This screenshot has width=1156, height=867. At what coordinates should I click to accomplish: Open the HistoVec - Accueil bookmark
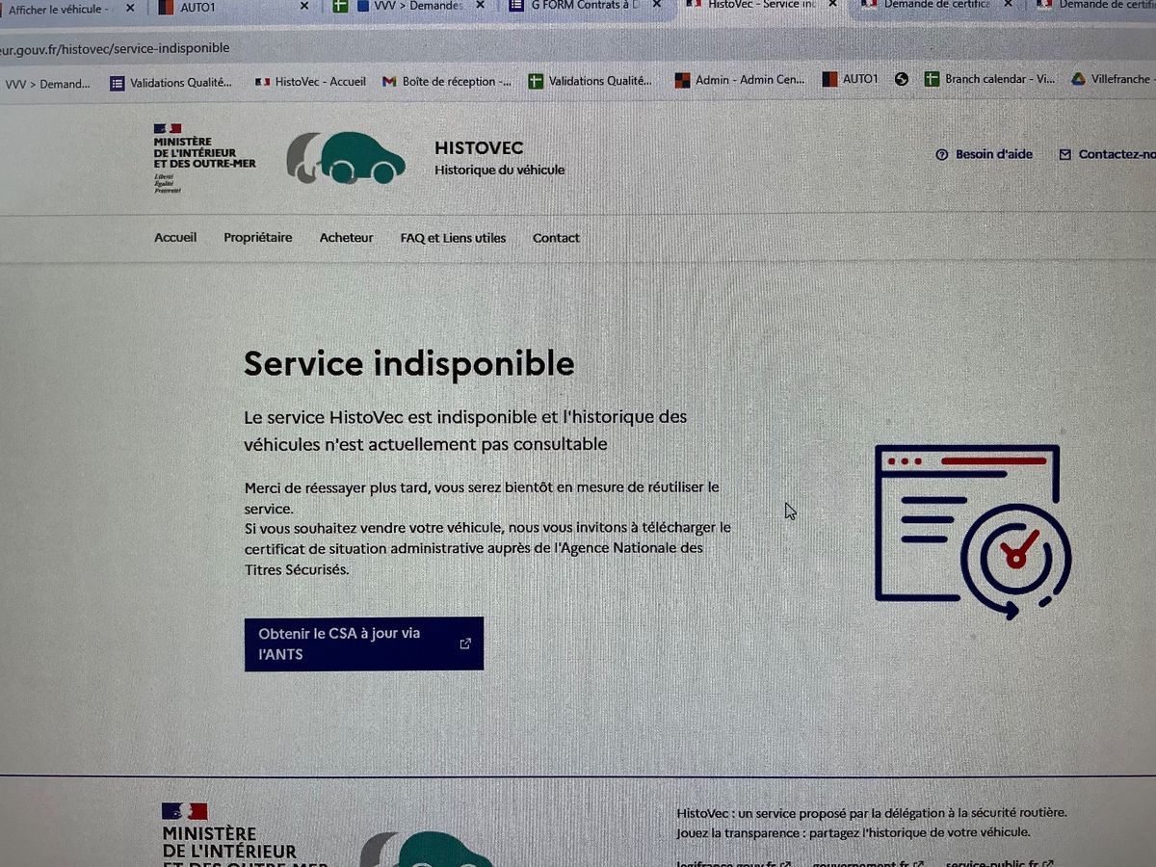pyautogui.click(x=310, y=82)
